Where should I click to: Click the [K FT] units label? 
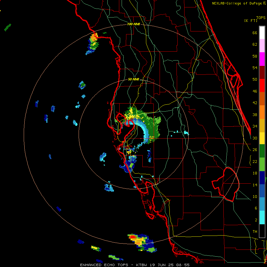(x=251, y=20)
